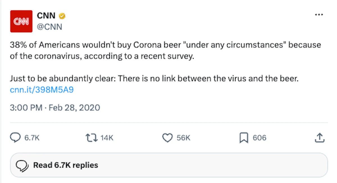The image size is (337, 183).
Task: Click the share upload arrow icon
Action: [320, 138]
